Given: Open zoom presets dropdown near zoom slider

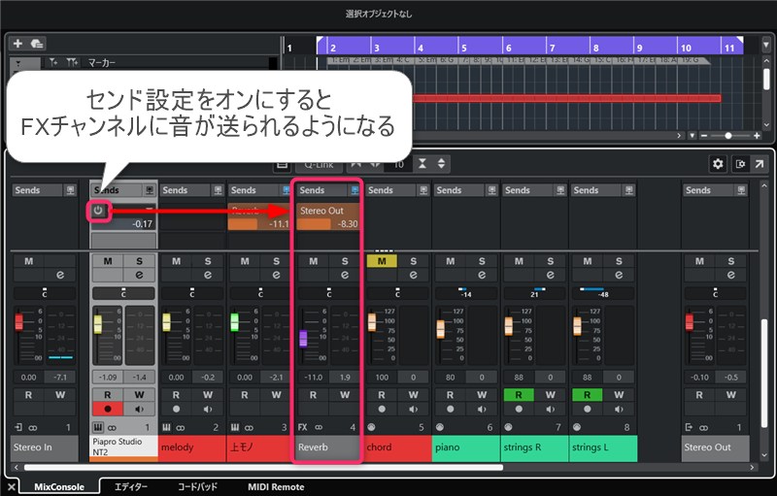Looking at the screenshot, I should click(x=692, y=136).
